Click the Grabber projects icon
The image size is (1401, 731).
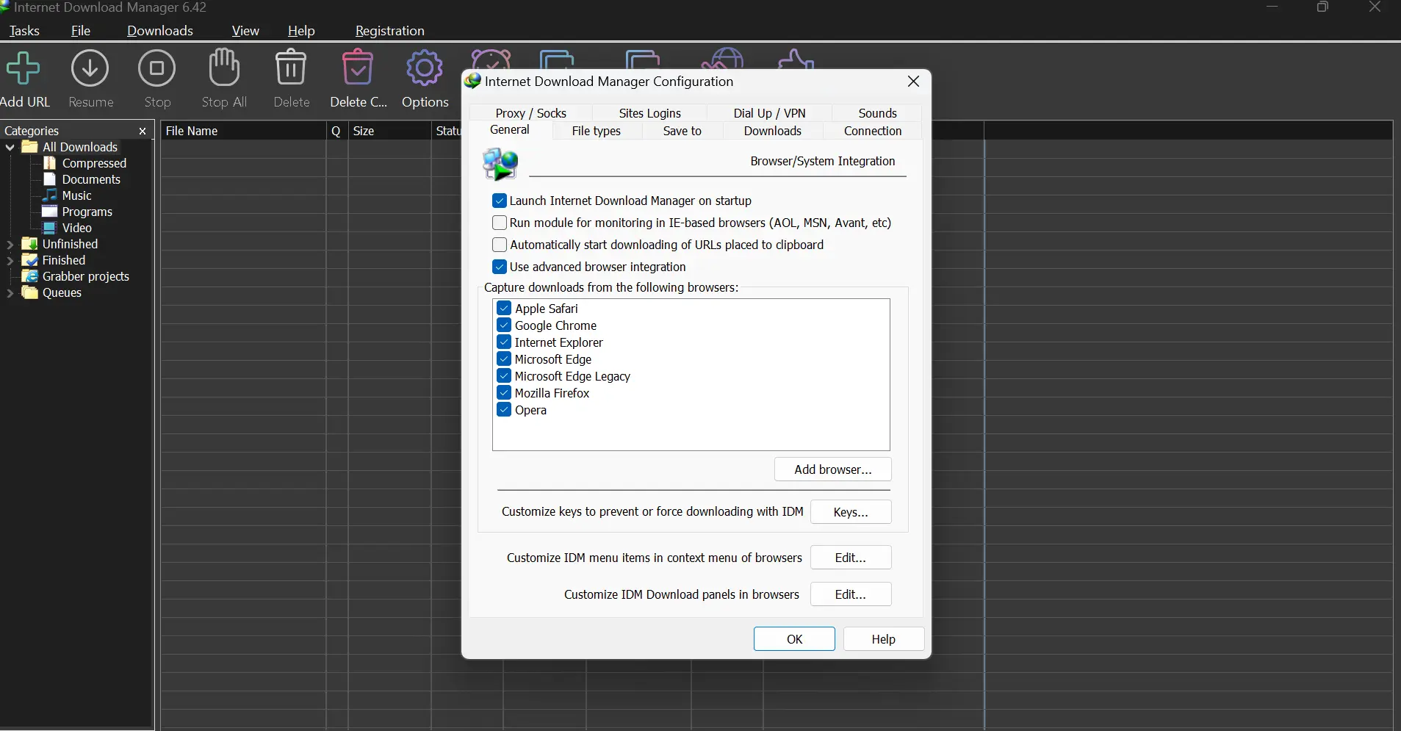click(30, 276)
